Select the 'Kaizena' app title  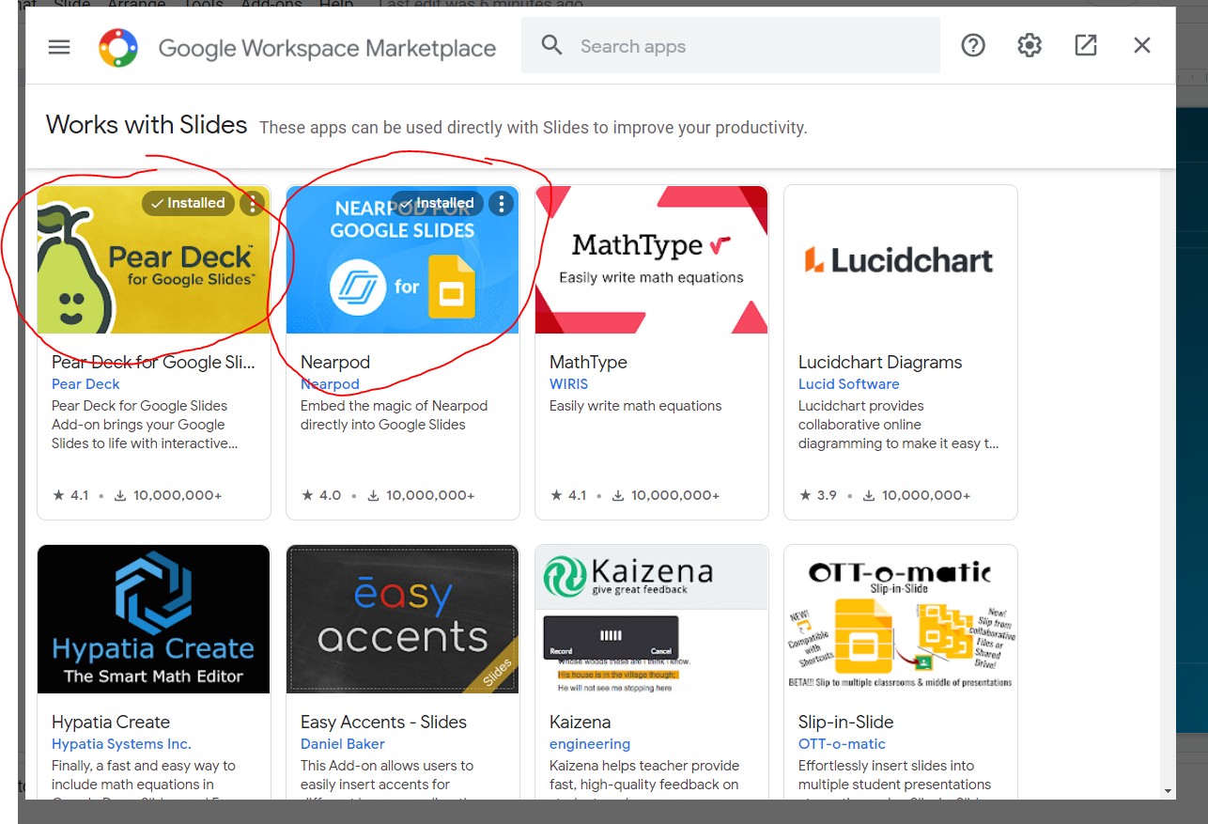click(x=581, y=723)
